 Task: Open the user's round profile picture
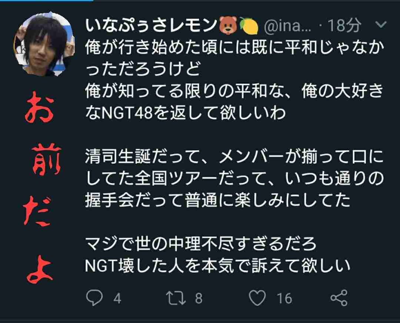click(44, 44)
